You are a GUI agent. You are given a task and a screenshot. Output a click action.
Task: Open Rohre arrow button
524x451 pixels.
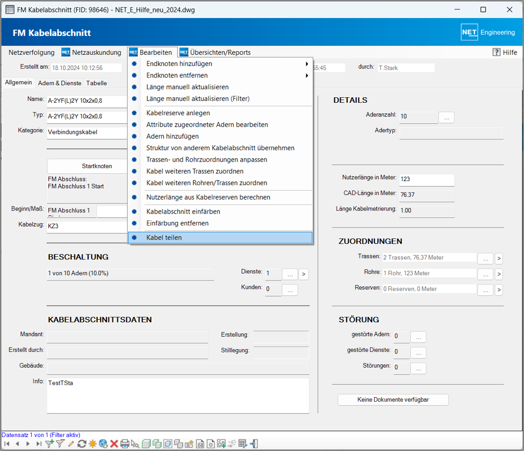[499, 274]
